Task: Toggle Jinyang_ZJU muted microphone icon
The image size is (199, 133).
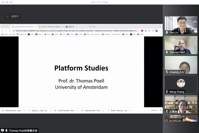Action: coord(167,72)
